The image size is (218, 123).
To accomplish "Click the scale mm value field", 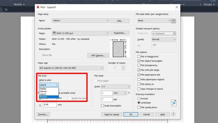I will [x=107, y=93].
